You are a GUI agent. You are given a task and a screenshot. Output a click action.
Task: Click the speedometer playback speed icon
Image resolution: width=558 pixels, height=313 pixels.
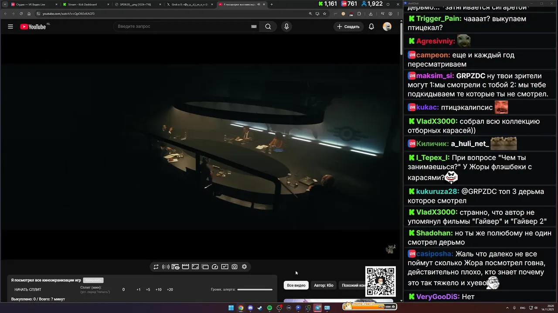click(x=214, y=266)
